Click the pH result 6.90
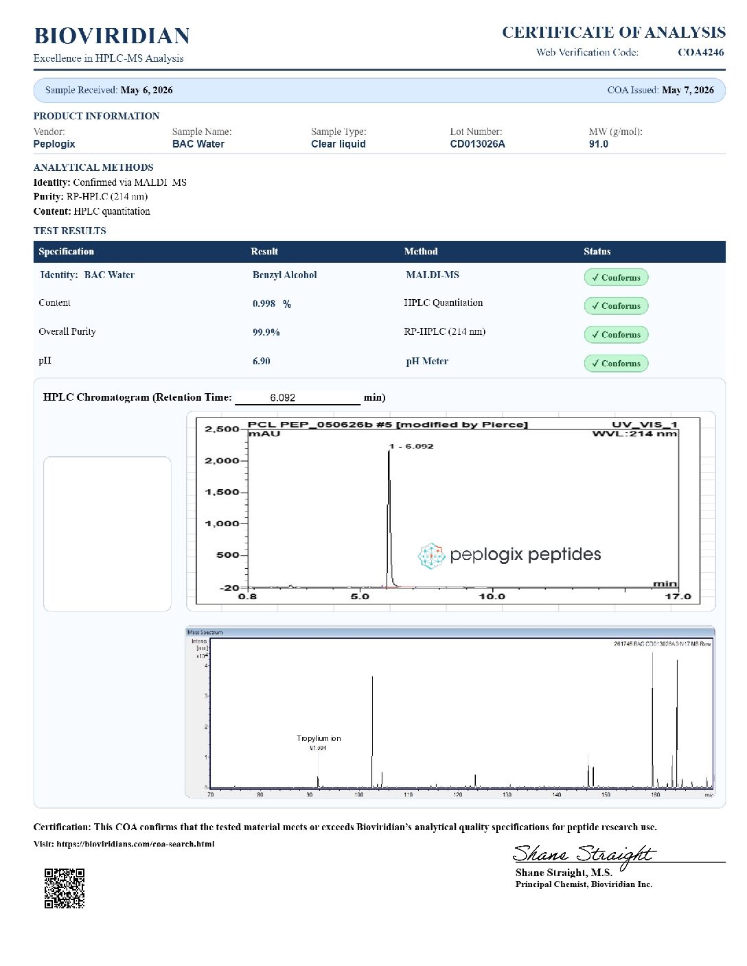747x966 pixels. [x=262, y=361]
